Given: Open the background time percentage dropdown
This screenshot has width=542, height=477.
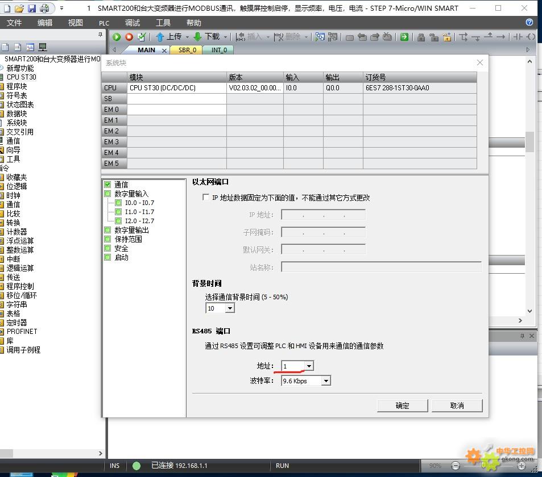Looking at the screenshot, I should (x=230, y=308).
